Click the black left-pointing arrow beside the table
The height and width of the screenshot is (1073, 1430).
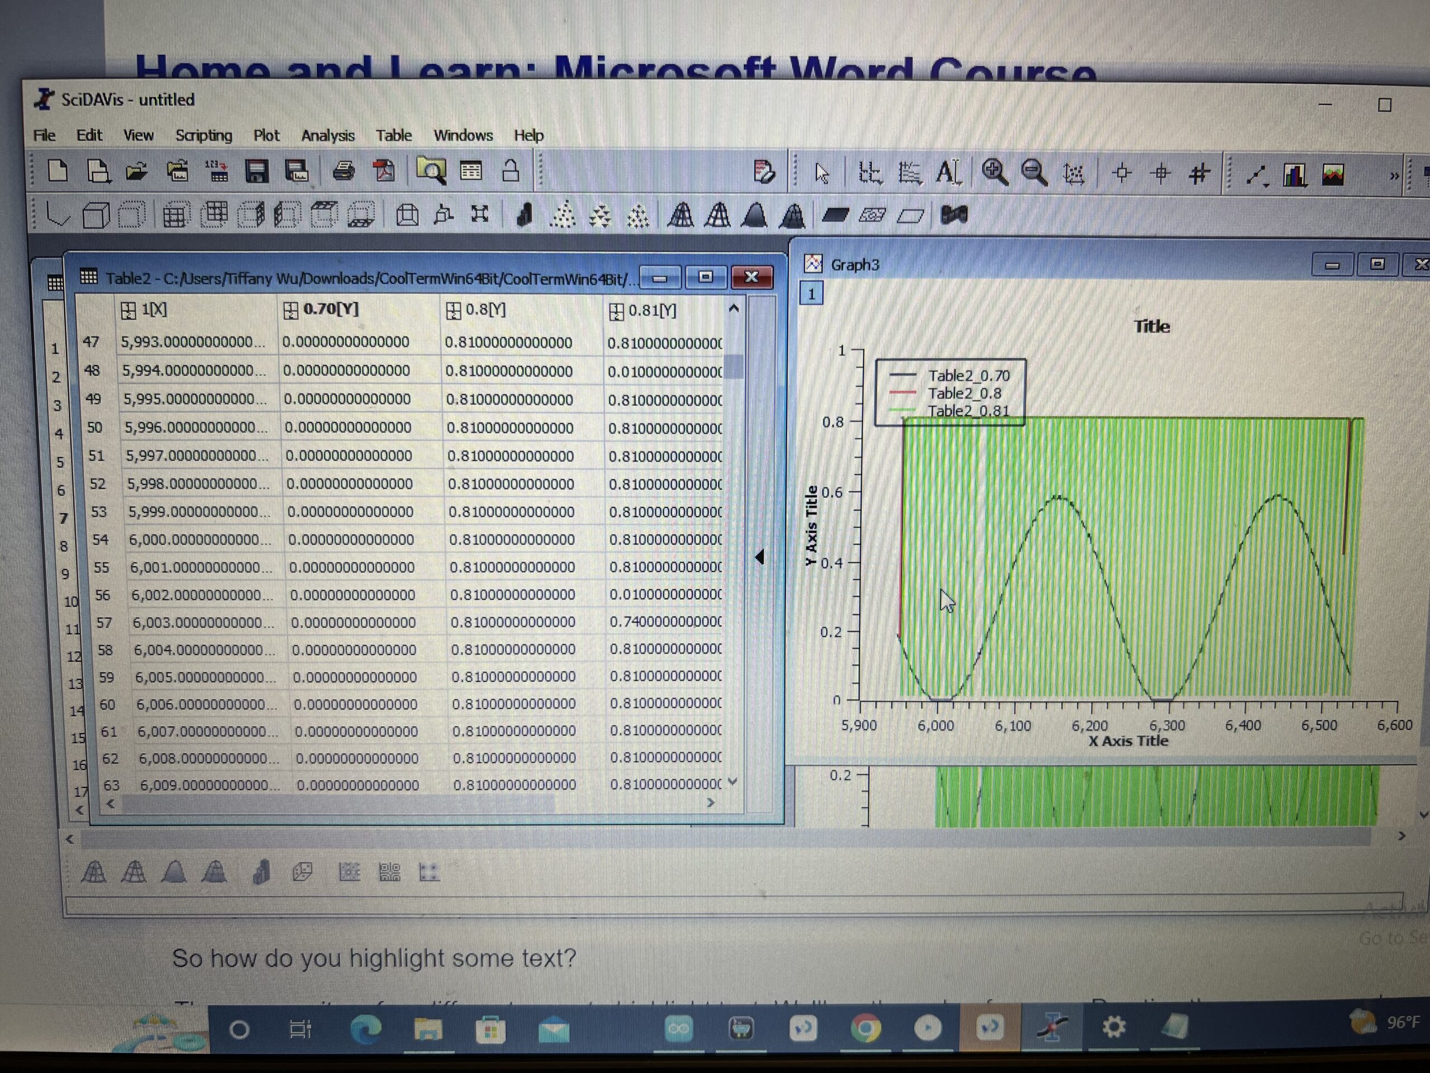[x=760, y=556]
